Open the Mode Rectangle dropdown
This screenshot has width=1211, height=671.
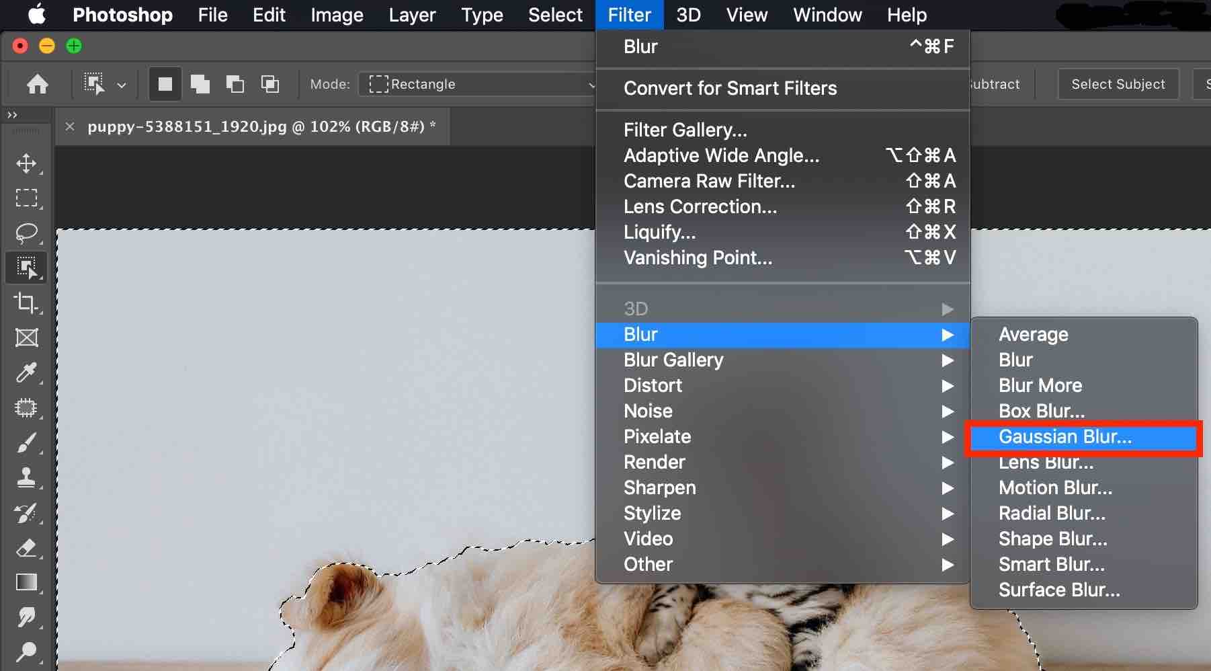tap(478, 84)
